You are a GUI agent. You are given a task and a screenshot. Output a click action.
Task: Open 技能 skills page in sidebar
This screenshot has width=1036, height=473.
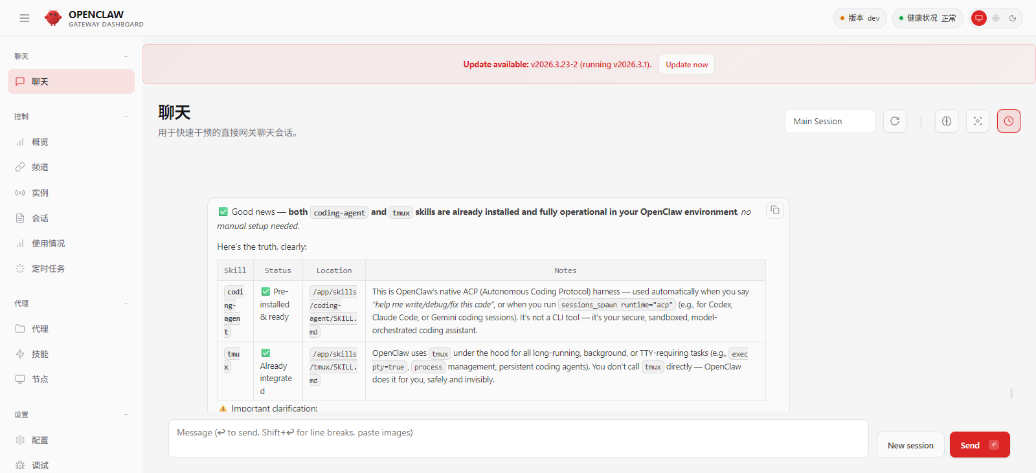(40, 354)
